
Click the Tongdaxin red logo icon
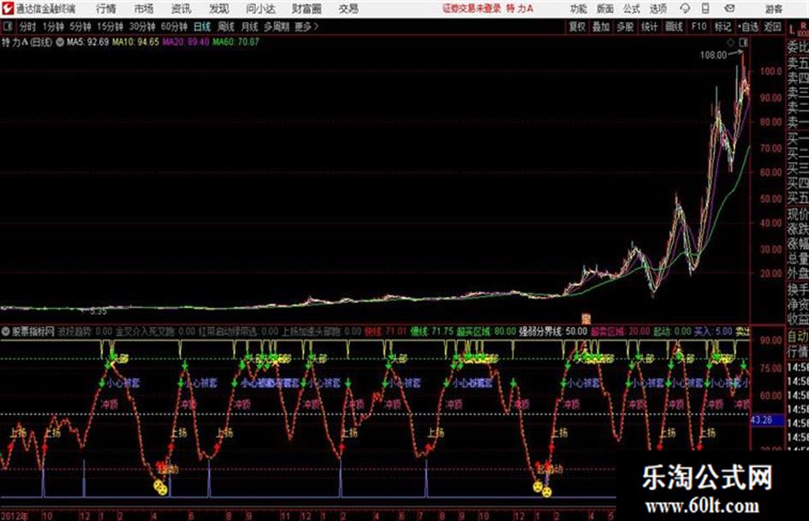point(7,9)
